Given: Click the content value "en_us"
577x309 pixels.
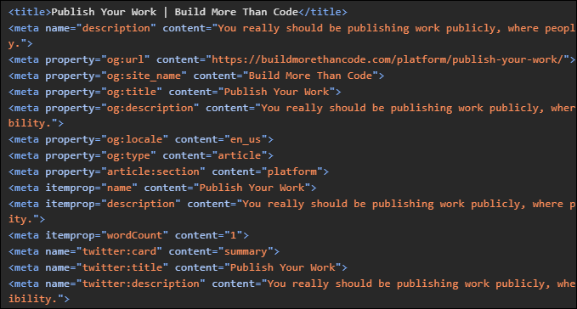Looking at the screenshot, I should pyautogui.click(x=246, y=139).
